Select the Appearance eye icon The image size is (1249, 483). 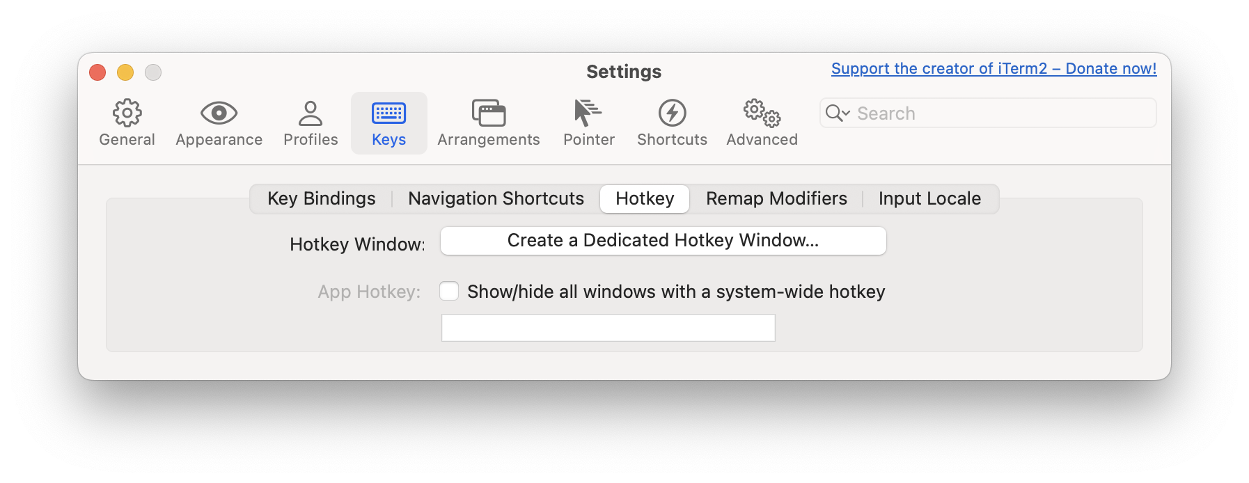(x=219, y=113)
